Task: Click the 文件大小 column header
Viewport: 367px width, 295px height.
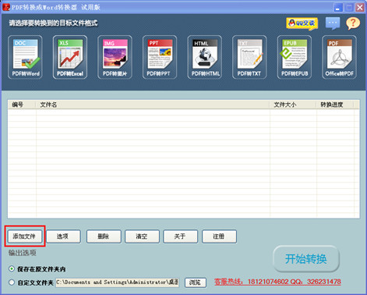Action: pyautogui.click(x=293, y=105)
